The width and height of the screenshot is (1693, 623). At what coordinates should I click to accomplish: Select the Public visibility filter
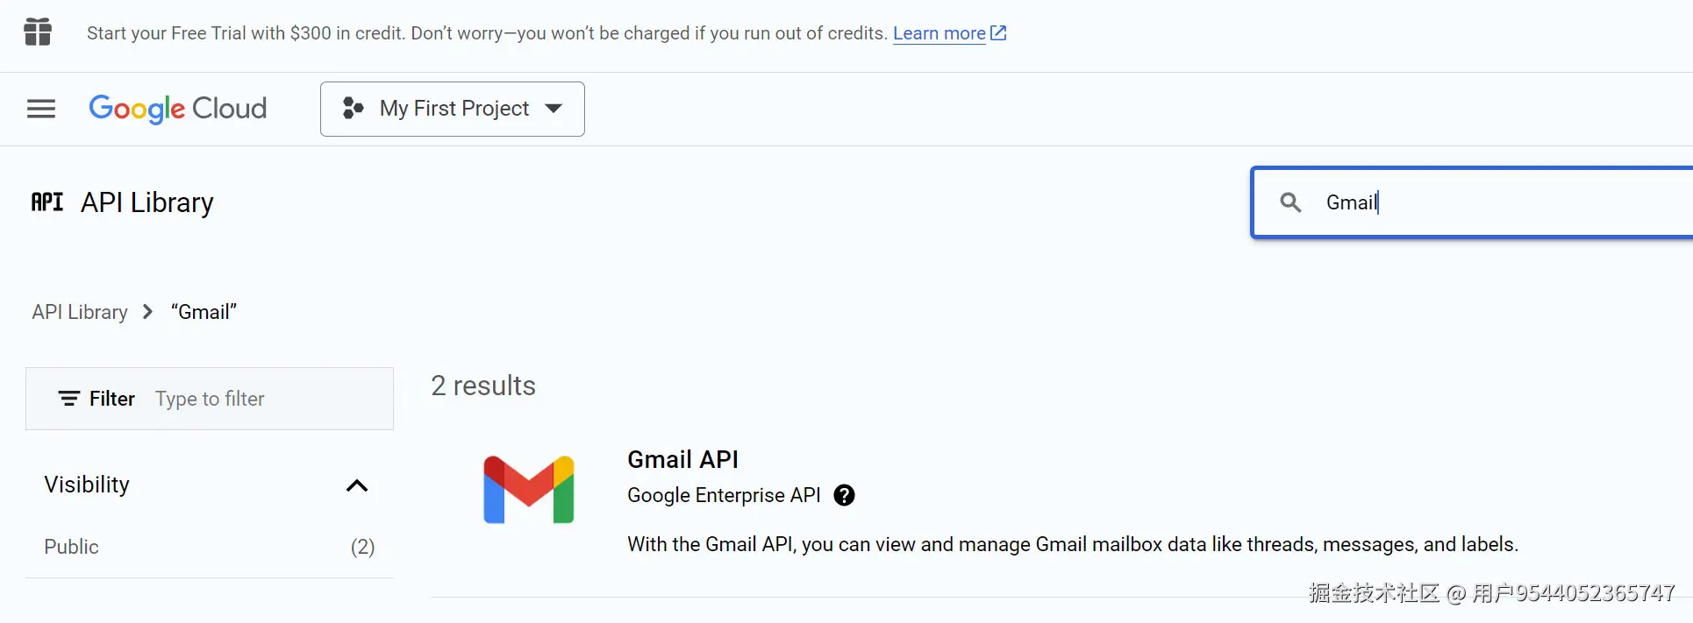click(72, 547)
